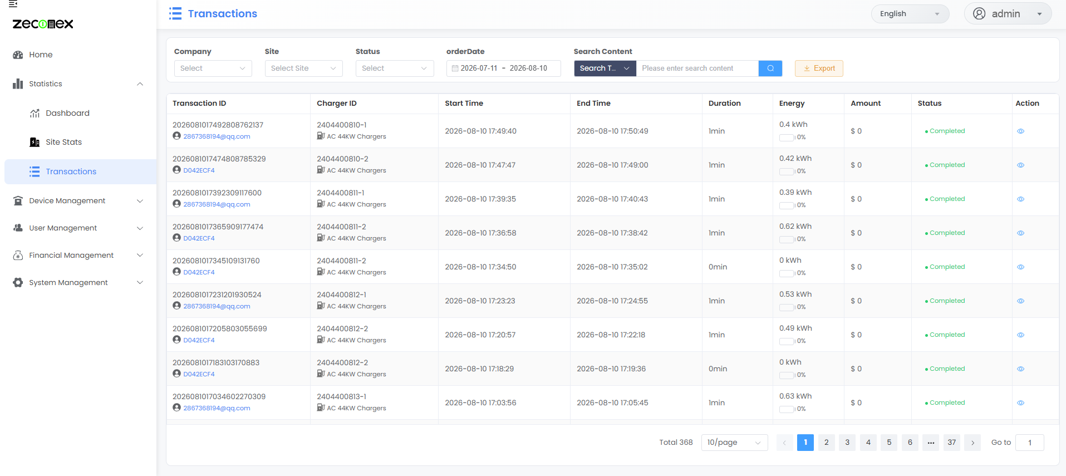Viewport: 1066px width, 476px height.
Task: Expand the Financial Management menu
Action: (x=78, y=256)
